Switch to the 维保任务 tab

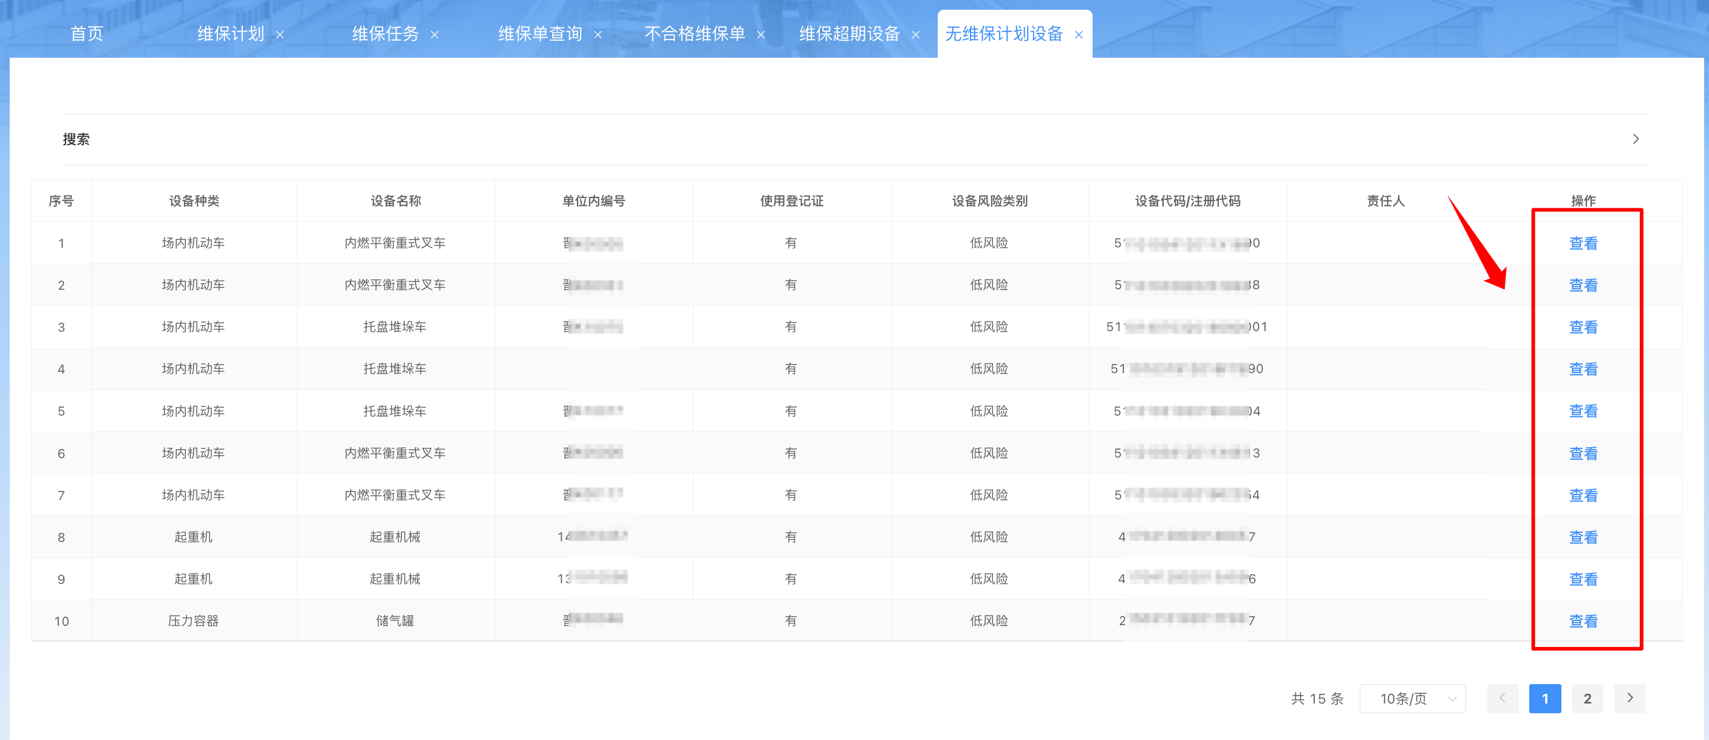(385, 34)
